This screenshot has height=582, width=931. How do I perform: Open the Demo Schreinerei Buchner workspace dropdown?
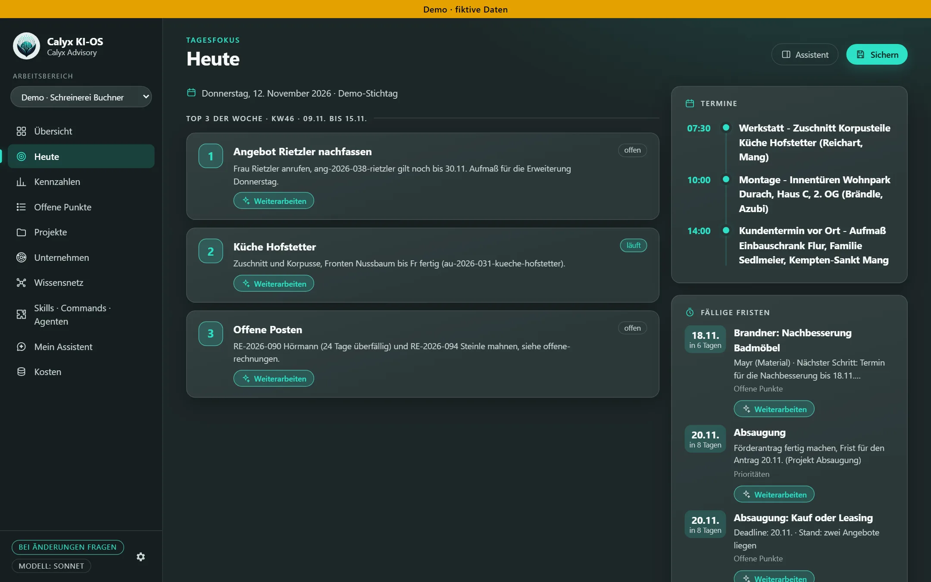click(81, 97)
